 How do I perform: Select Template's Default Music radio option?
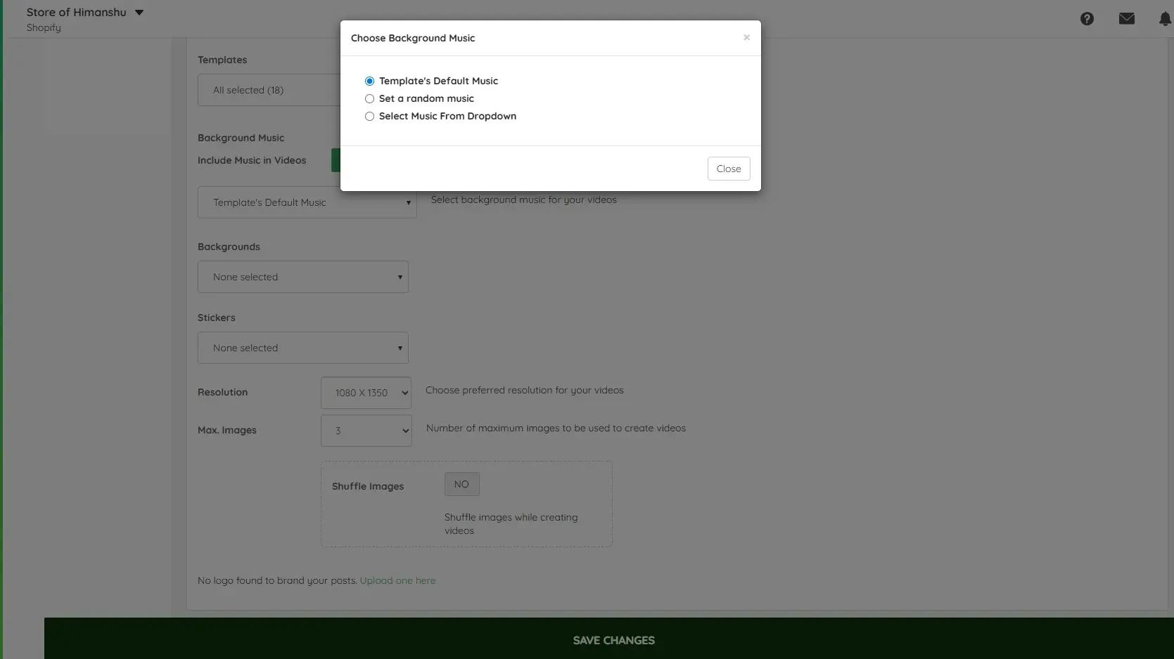(369, 81)
